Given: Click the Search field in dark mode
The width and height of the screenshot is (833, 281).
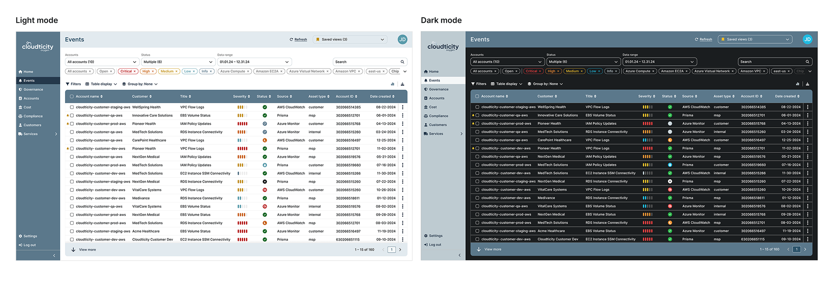Looking at the screenshot, I should 775,62.
